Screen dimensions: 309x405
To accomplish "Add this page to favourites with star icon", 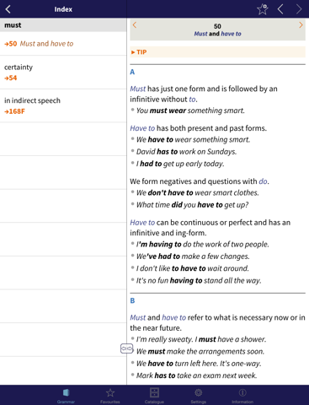I will click(263, 9).
